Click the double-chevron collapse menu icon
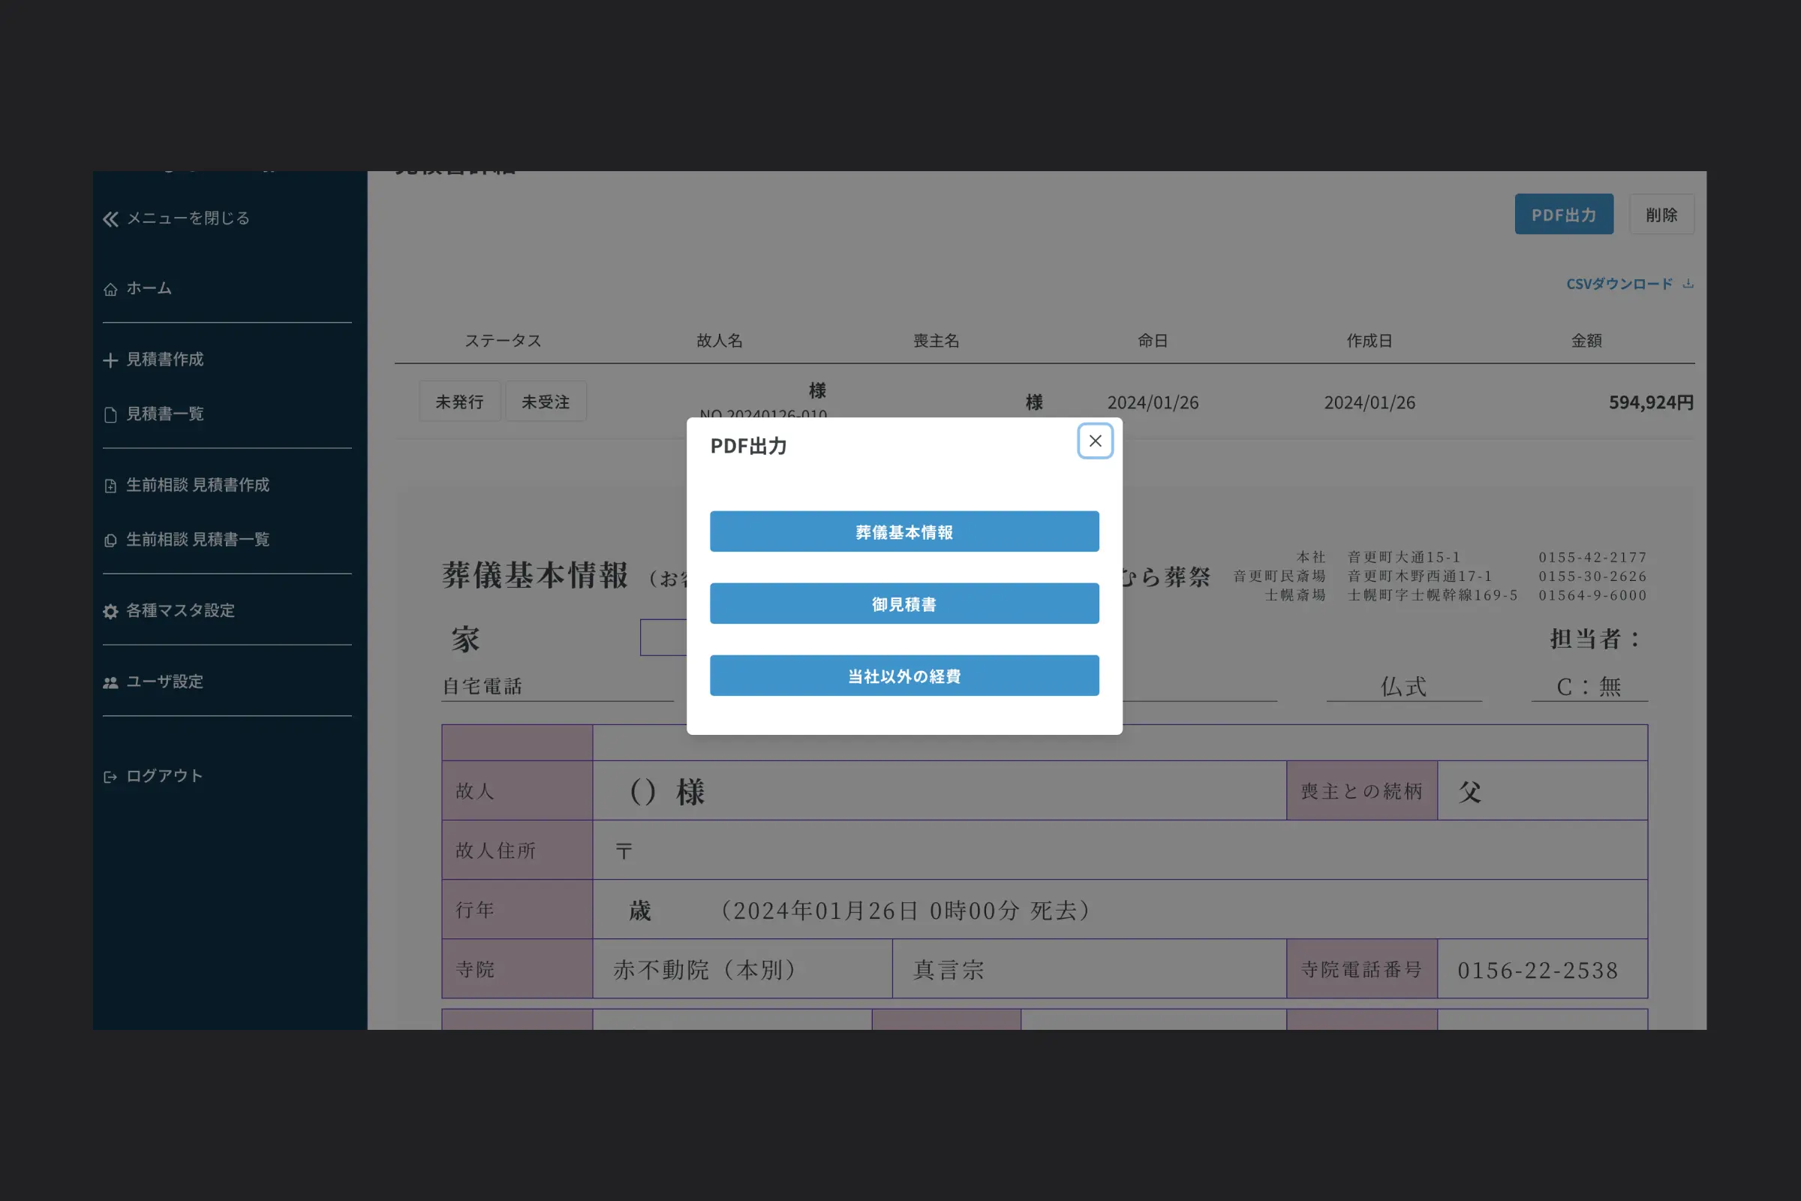The height and width of the screenshot is (1201, 1801). click(x=110, y=219)
